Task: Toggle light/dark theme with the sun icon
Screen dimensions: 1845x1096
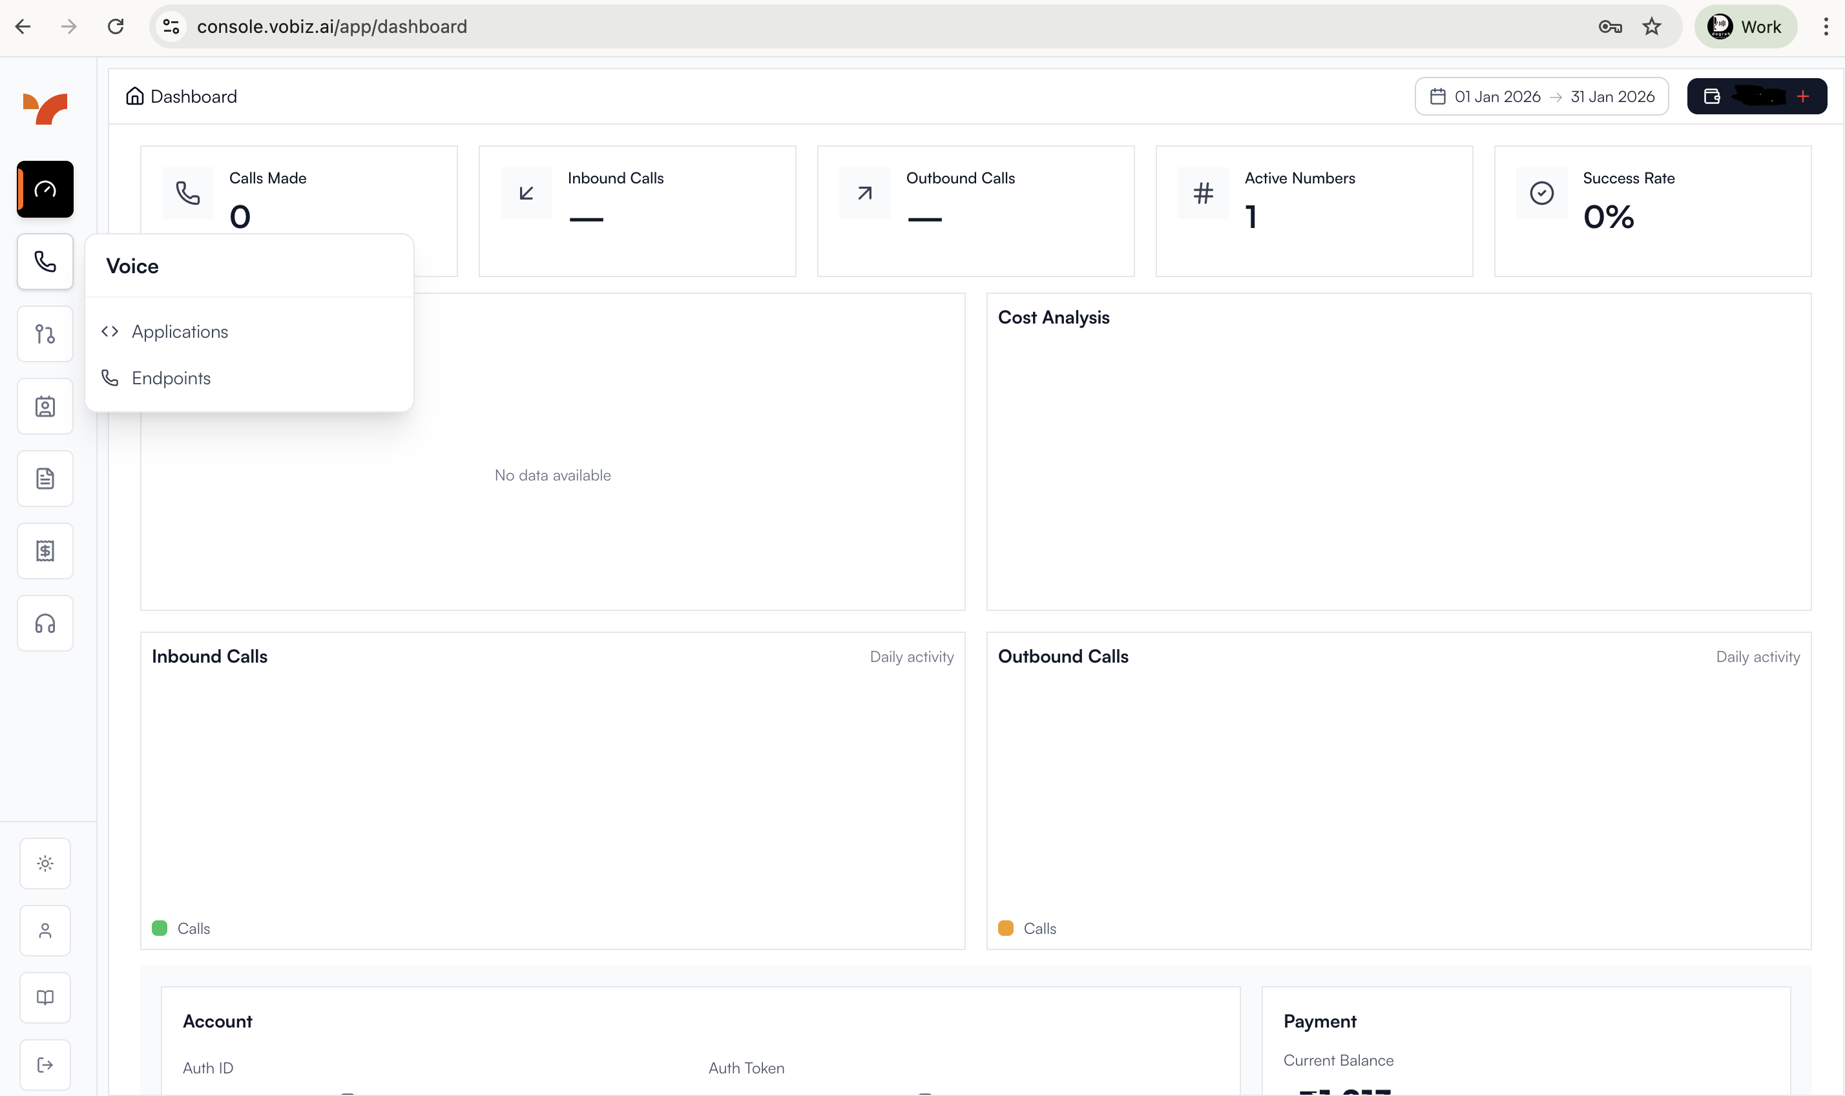Action: 45,862
